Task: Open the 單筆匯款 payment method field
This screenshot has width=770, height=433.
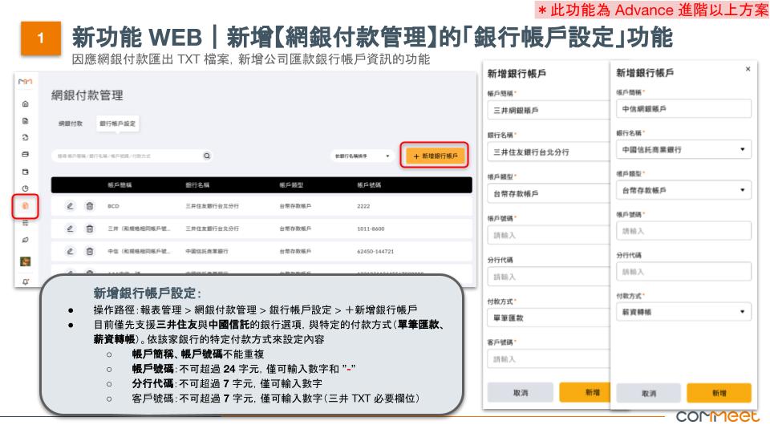Action: [x=549, y=318]
